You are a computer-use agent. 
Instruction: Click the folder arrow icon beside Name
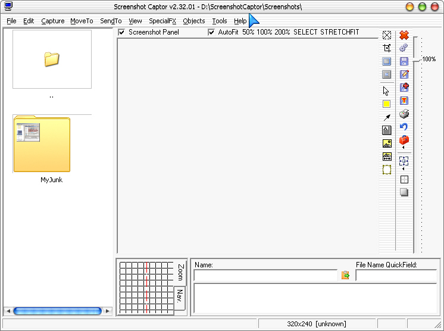pyautogui.click(x=345, y=275)
